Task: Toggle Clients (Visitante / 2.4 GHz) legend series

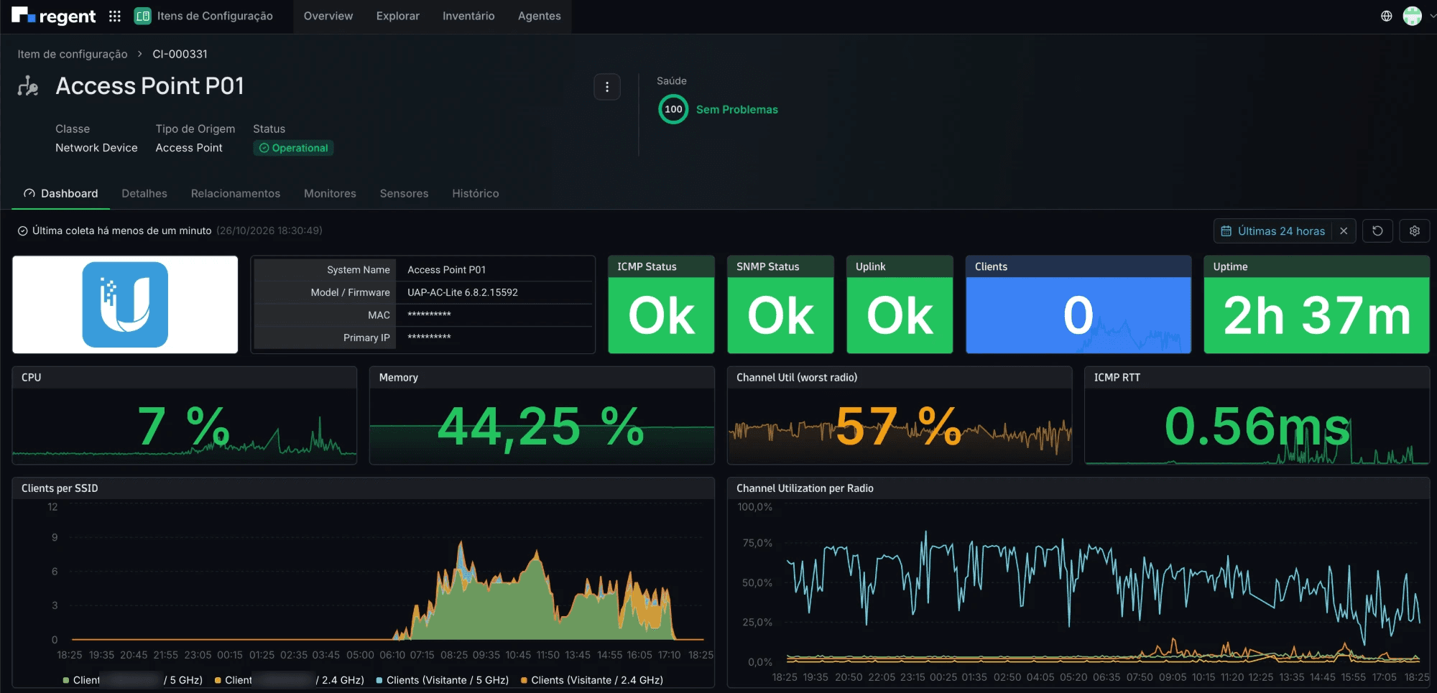Action: tap(592, 680)
